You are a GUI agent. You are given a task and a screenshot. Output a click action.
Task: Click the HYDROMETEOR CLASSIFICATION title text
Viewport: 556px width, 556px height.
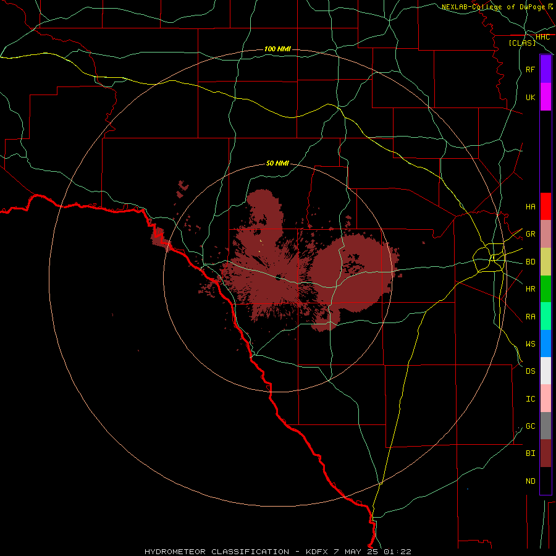pyautogui.click(x=217, y=552)
